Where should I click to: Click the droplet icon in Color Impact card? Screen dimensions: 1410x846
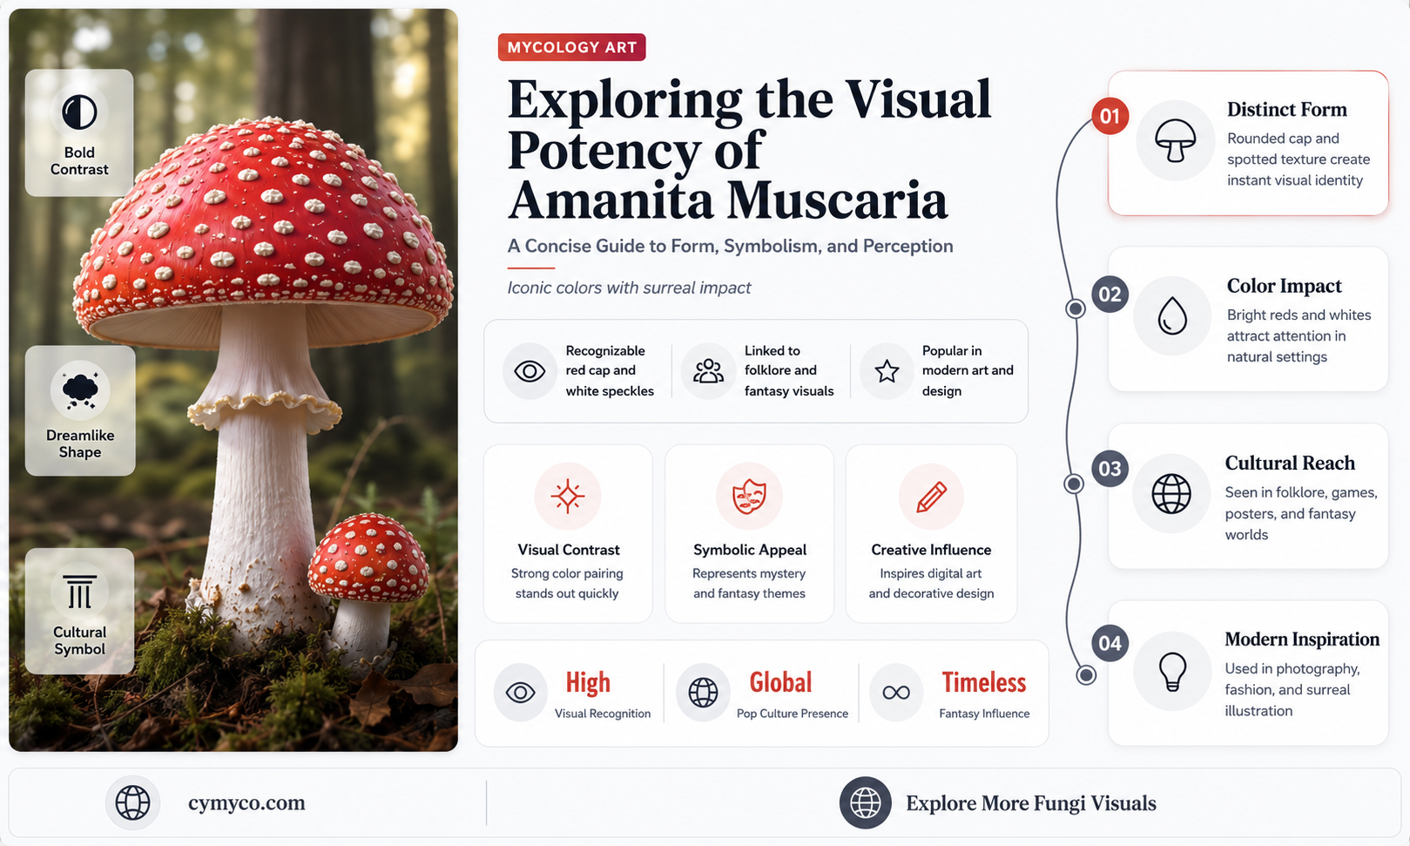click(x=1172, y=317)
